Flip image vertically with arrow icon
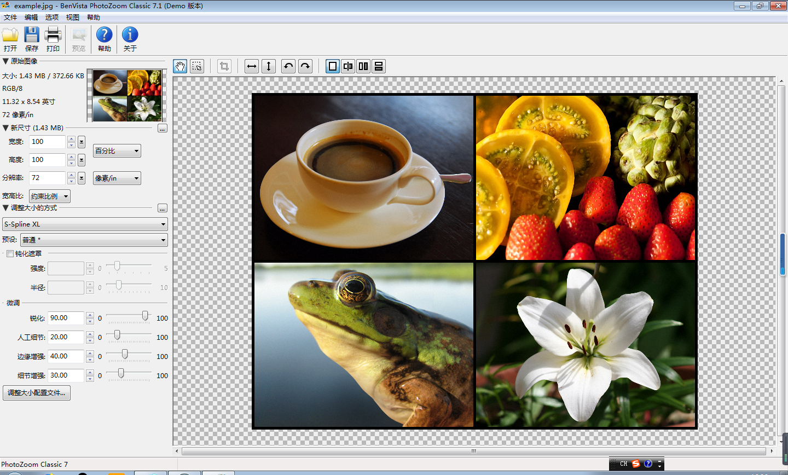Screen dimensions: 788x475 click(269, 66)
